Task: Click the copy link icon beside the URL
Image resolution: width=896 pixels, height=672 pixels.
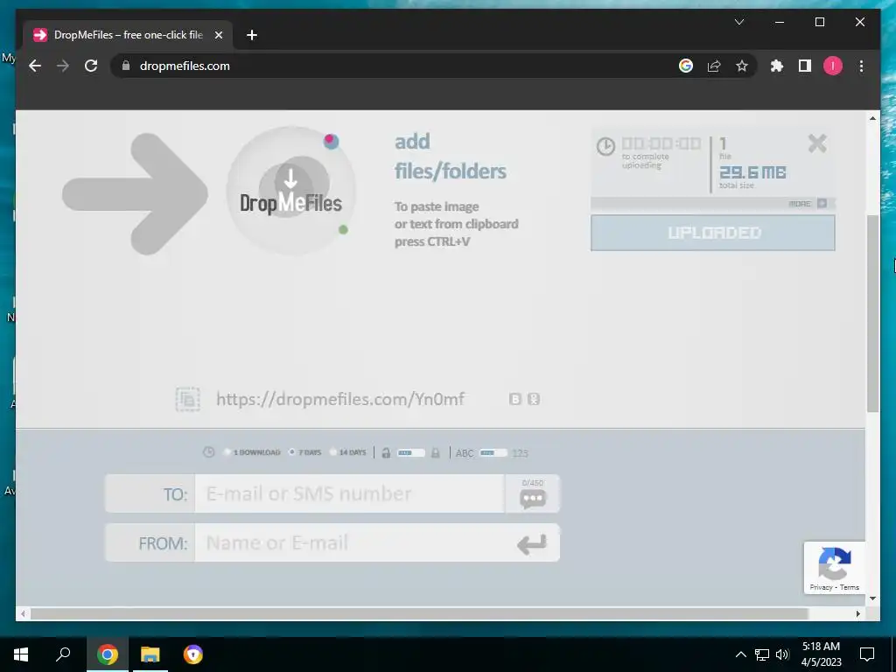Action: pos(187,399)
